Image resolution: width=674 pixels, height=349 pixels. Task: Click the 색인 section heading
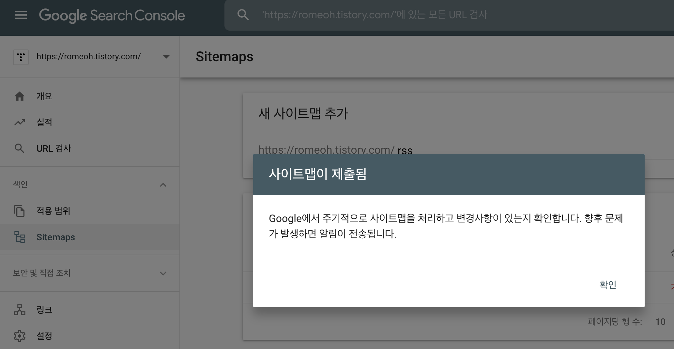pyautogui.click(x=20, y=184)
